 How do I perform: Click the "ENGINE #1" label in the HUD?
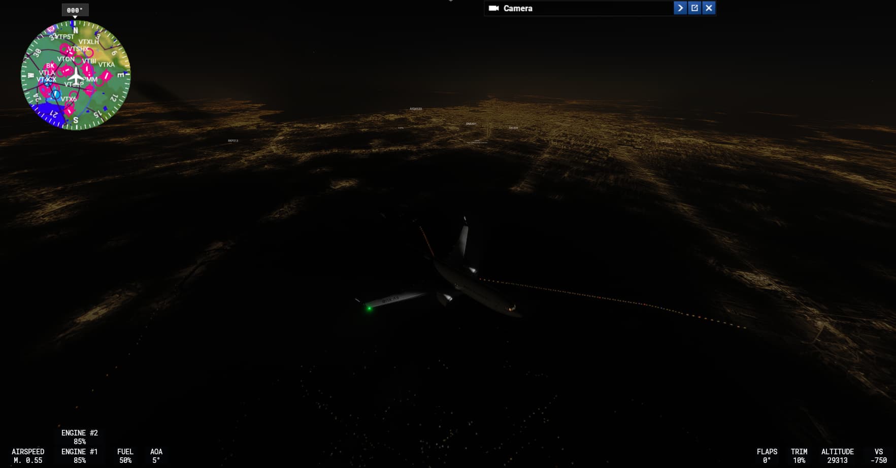pos(80,451)
